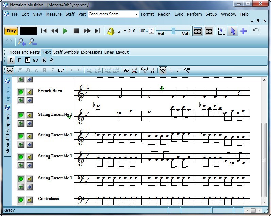Click horizontal scrollbar right arrow
Screen dimensions: 271x216
tap(259, 210)
